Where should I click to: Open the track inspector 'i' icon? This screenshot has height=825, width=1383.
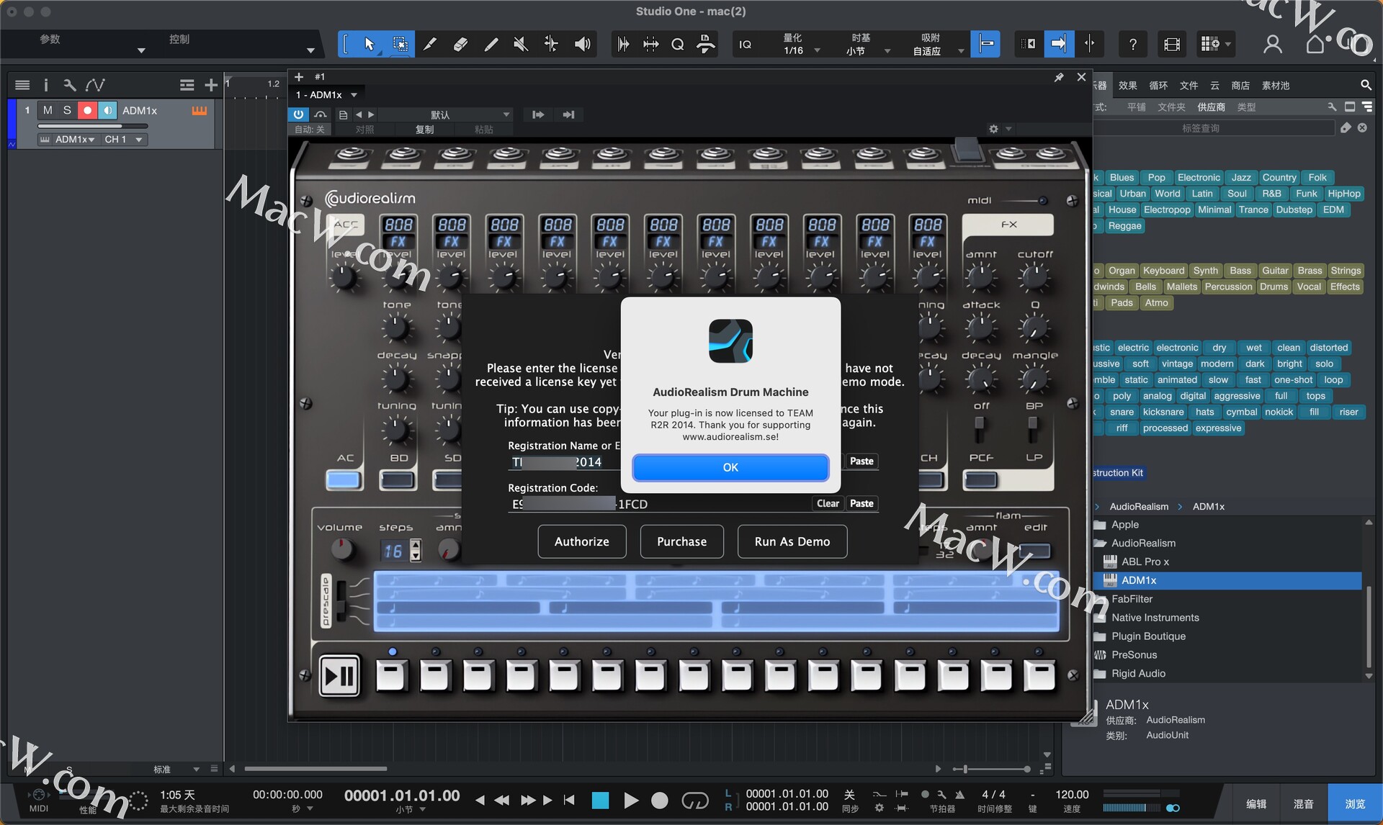click(x=46, y=85)
